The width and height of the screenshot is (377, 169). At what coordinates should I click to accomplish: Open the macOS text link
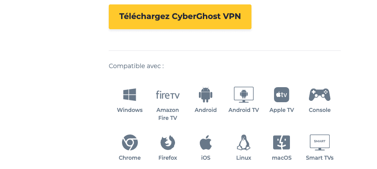tap(282, 158)
